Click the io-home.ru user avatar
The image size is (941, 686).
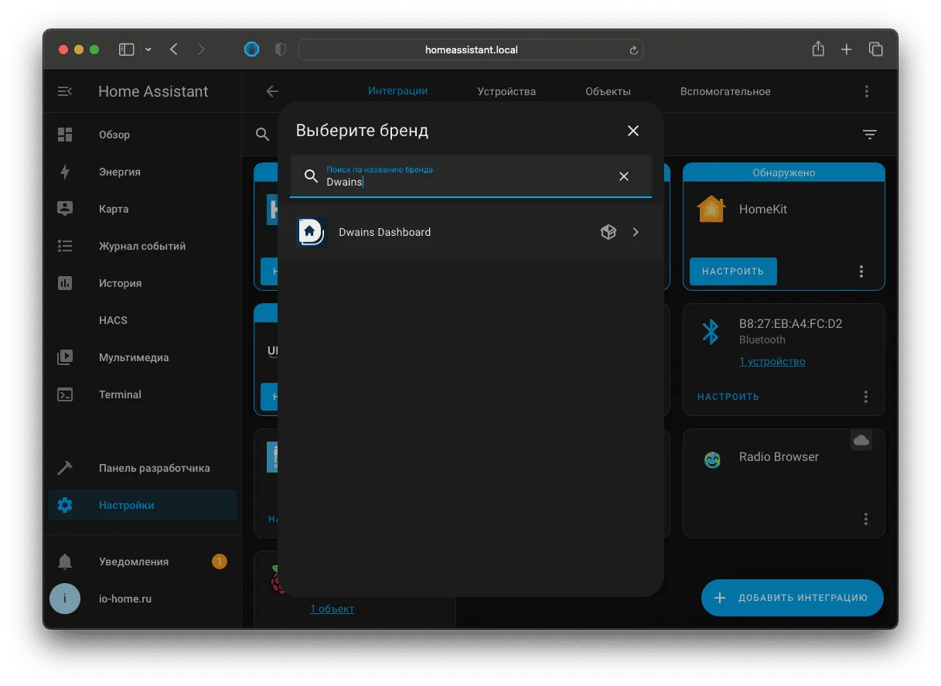coord(65,599)
